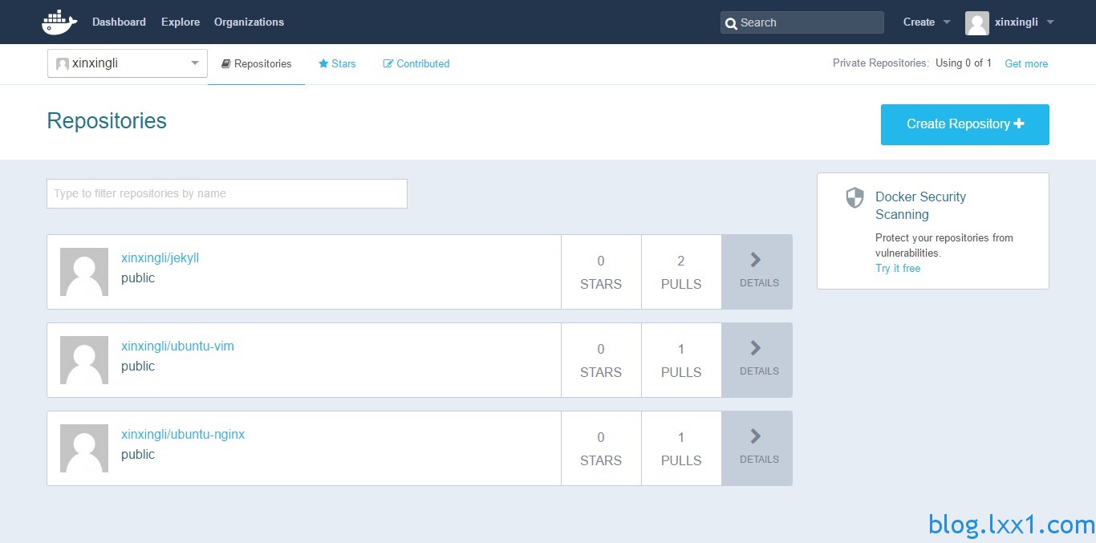
Task: Focus the top Search field
Action: coord(802,22)
